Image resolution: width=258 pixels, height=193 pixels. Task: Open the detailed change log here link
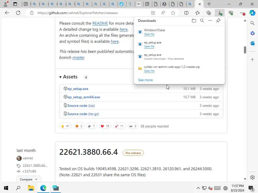(123, 29)
